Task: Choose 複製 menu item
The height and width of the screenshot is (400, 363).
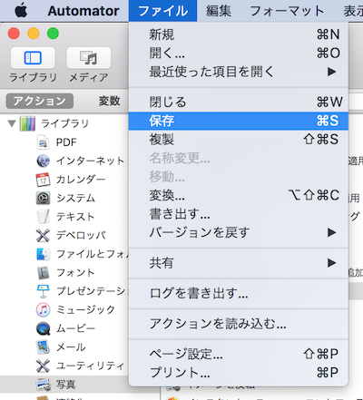Action: pyautogui.click(x=239, y=140)
